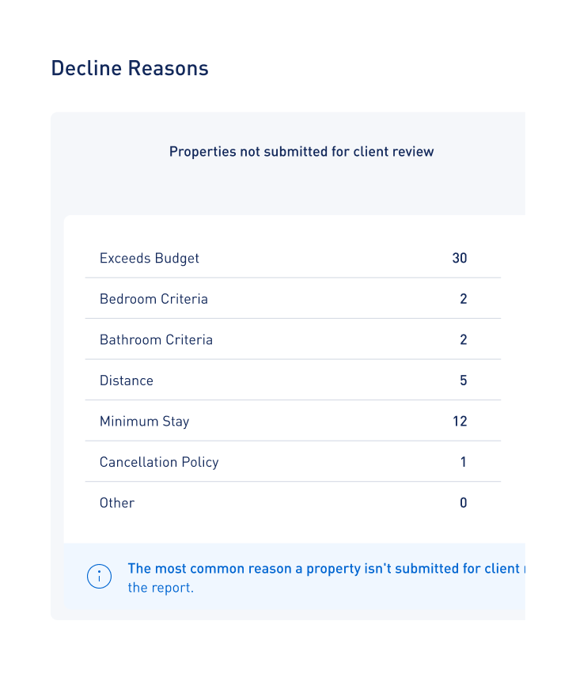
Task: Click the Other count value 0
Action: click(464, 503)
